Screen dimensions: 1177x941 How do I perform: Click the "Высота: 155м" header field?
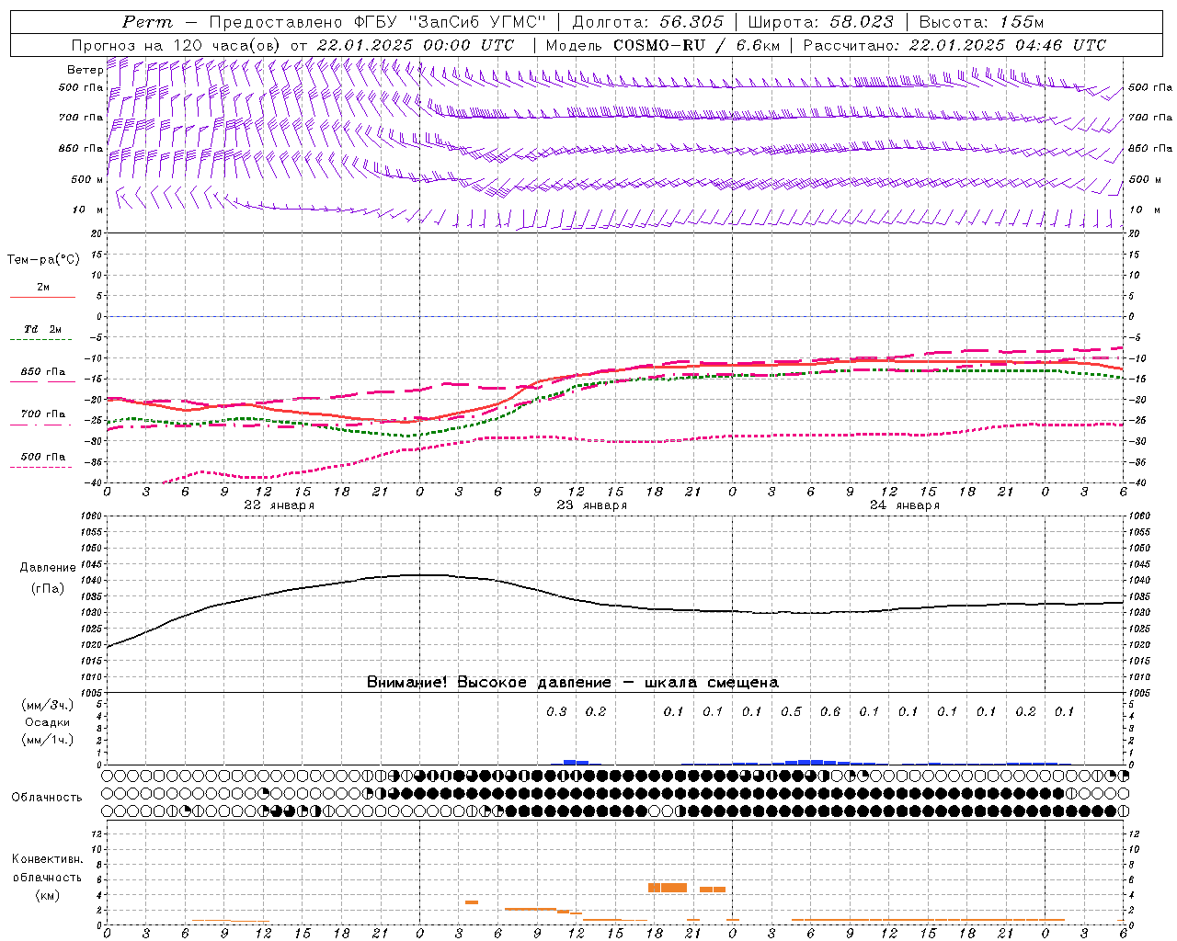pos(981,22)
